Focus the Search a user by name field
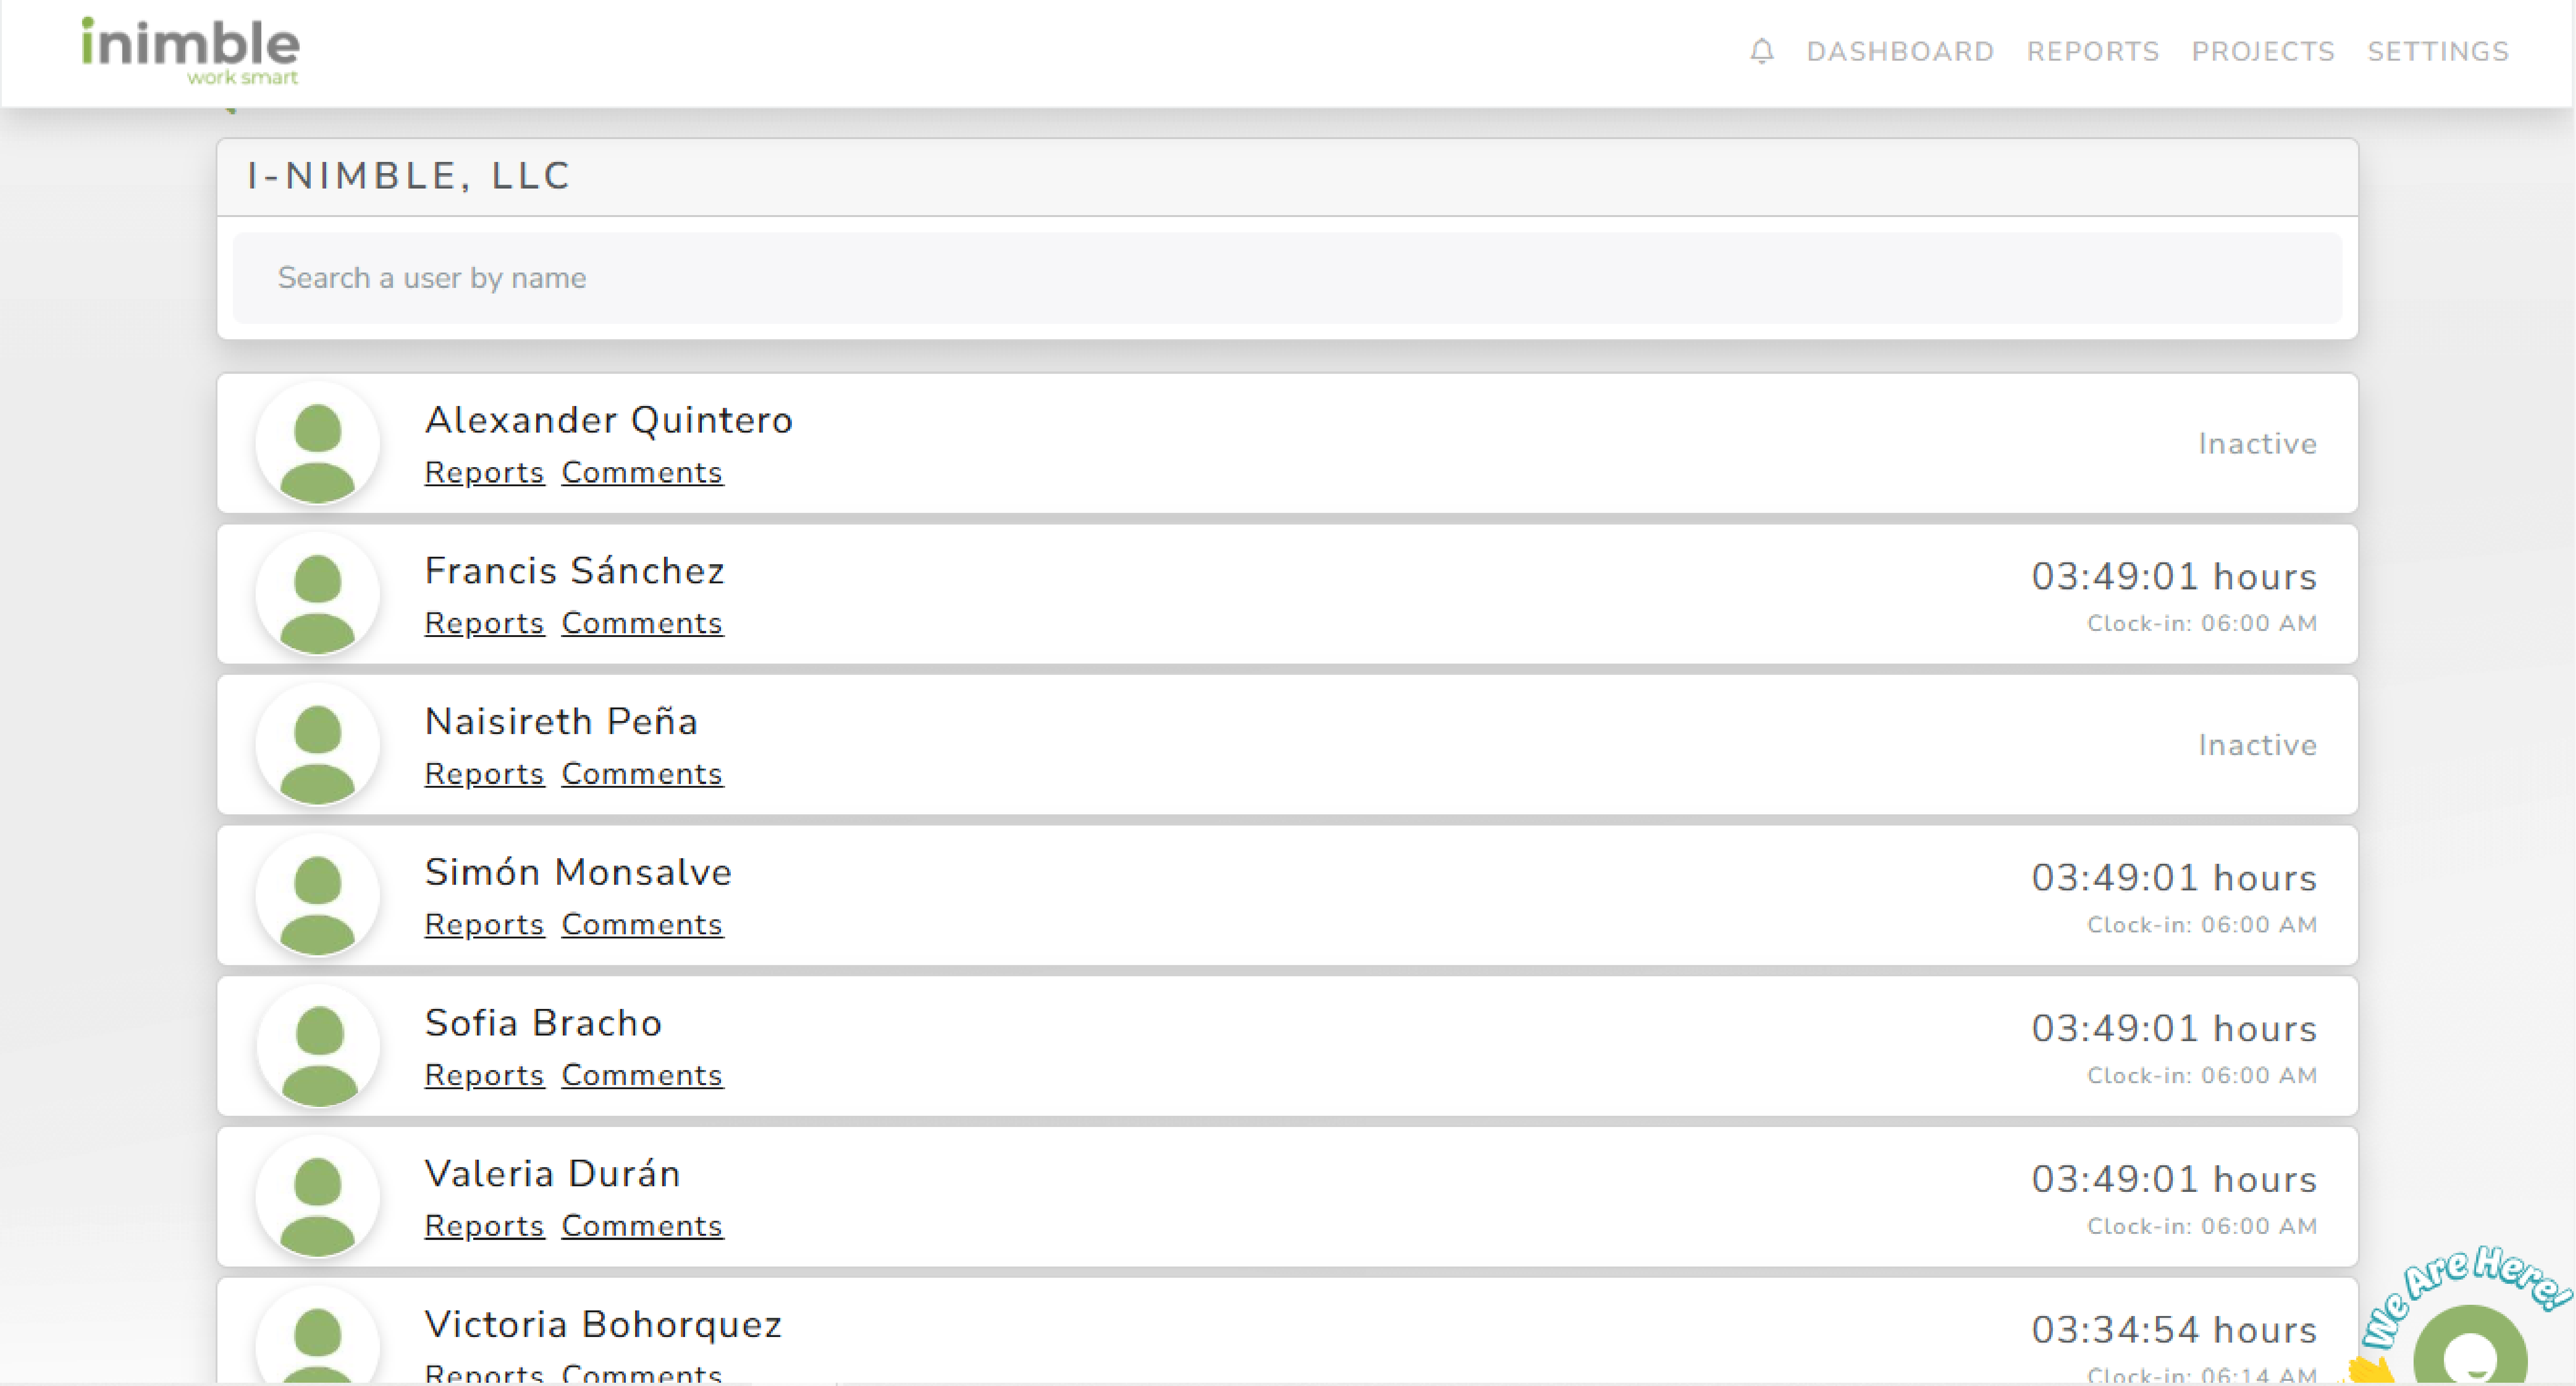Viewport: 2576px width, 1386px height. [x=1286, y=278]
